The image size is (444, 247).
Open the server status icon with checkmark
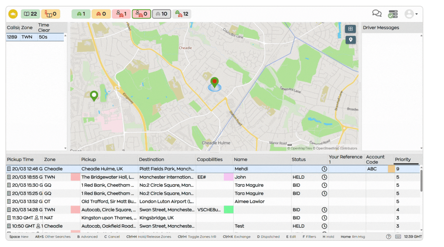[393, 14]
